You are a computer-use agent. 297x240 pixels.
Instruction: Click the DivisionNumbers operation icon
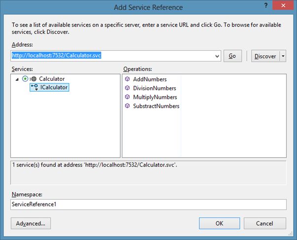coord(127,88)
